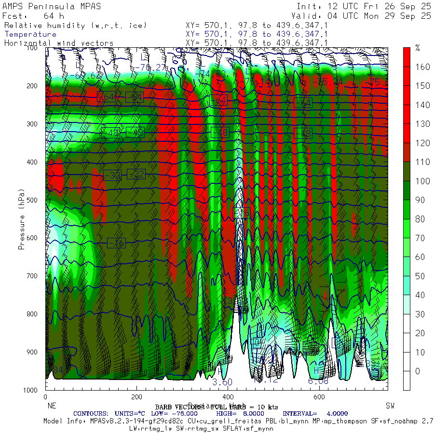Click the '6.08' temperature maximum value
The height and width of the screenshot is (434, 434).
pos(318,381)
